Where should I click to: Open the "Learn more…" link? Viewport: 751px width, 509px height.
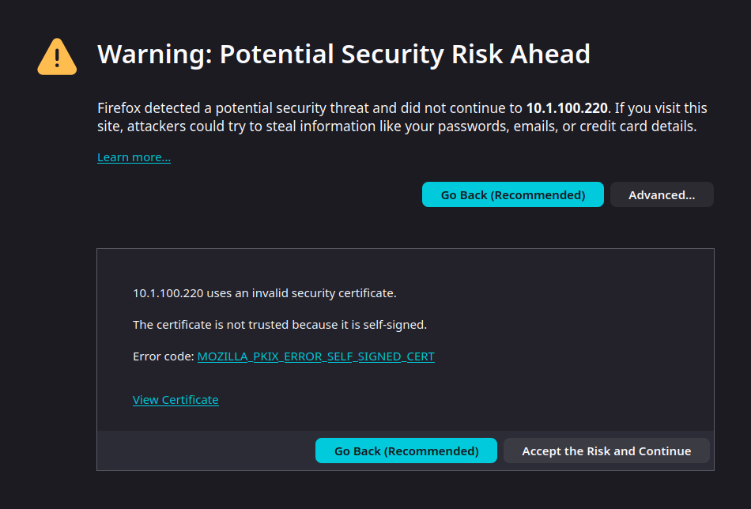134,157
